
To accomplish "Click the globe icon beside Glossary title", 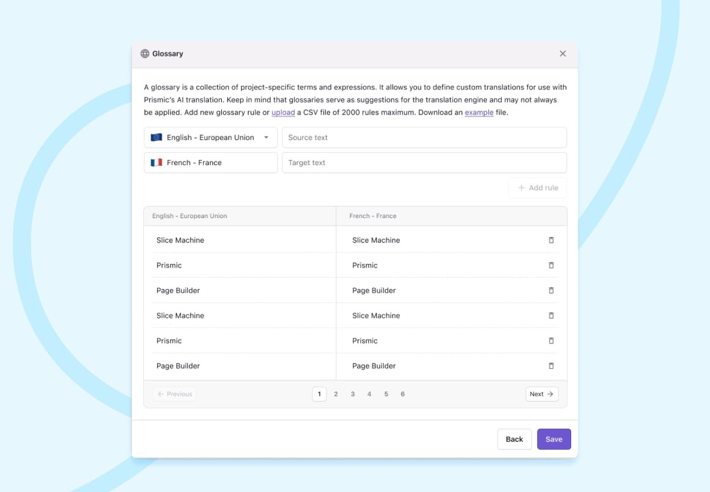I will [x=145, y=54].
